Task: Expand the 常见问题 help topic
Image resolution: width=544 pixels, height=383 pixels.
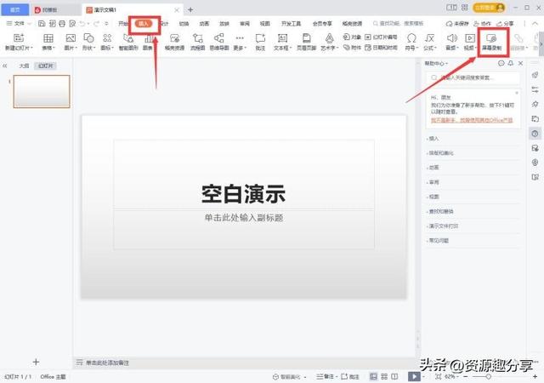Action: click(438, 241)
